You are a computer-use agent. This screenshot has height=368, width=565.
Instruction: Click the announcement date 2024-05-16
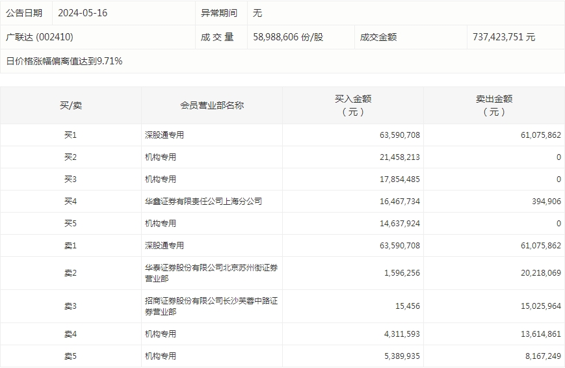pos(83,13)
